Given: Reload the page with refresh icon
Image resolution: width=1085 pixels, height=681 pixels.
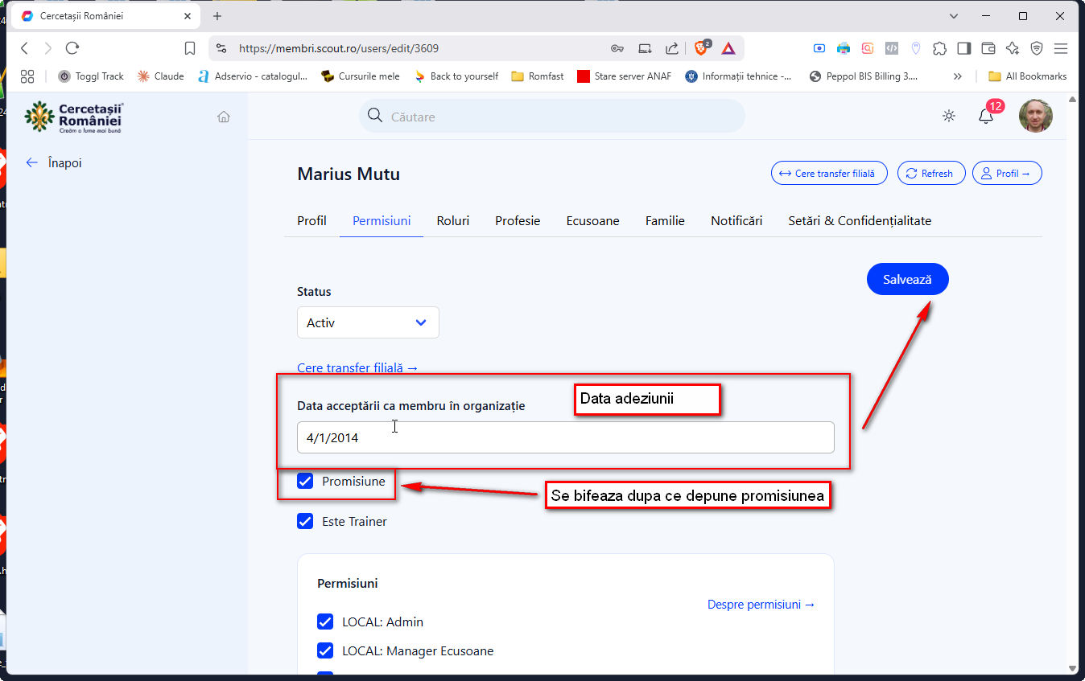Looking at the screenshot, I should [72, 48].
